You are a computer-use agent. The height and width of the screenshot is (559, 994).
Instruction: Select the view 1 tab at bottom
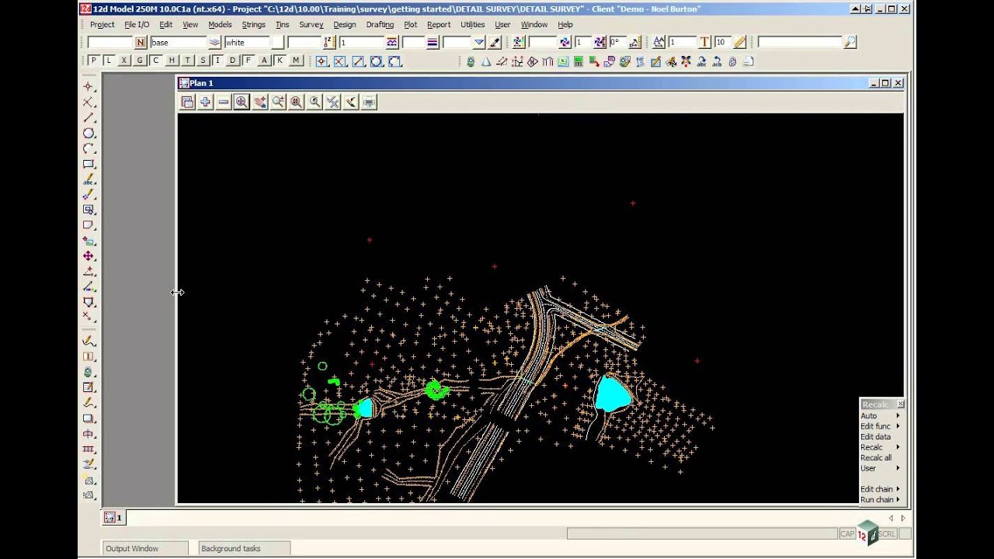click(x=113, y=517)
